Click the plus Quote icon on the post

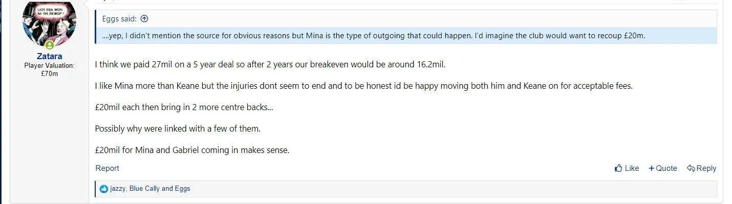(652, 168)
